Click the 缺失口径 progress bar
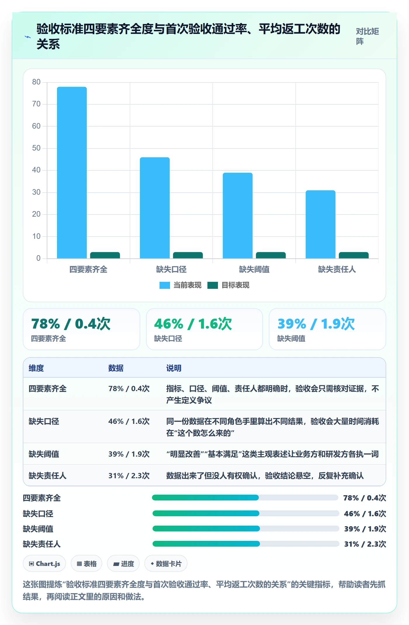This screenshot has width=409, height=625. coord(246,513)
